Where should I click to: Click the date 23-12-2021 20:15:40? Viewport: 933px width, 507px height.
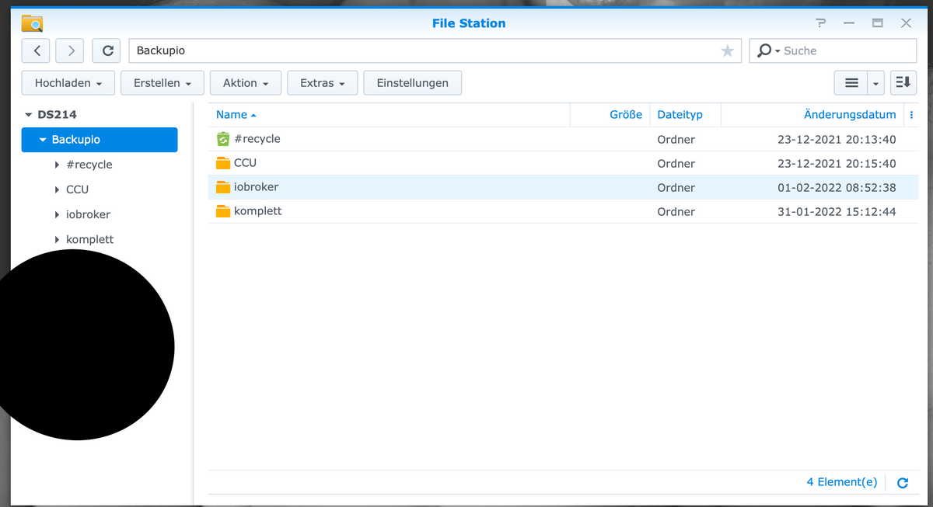pyautogui.click(x=837, y=164)
